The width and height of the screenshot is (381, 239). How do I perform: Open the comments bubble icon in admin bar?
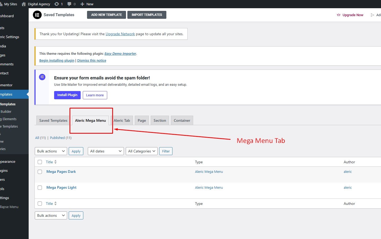point(70,4)
